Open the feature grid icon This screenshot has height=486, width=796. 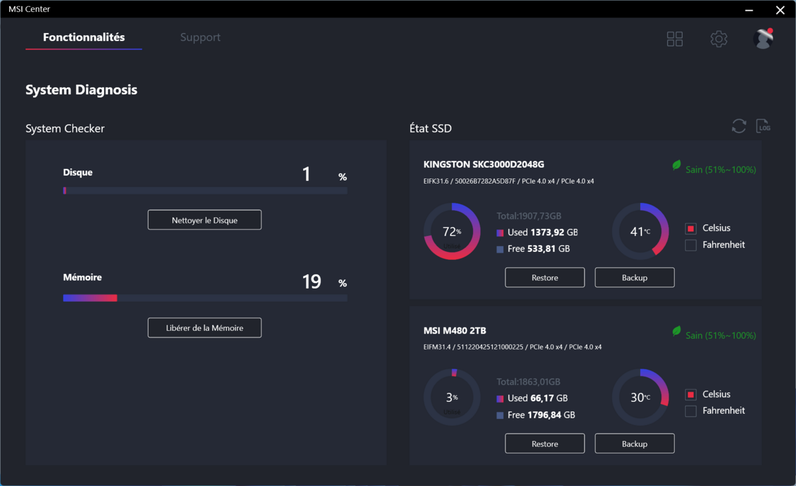(675, 39)
